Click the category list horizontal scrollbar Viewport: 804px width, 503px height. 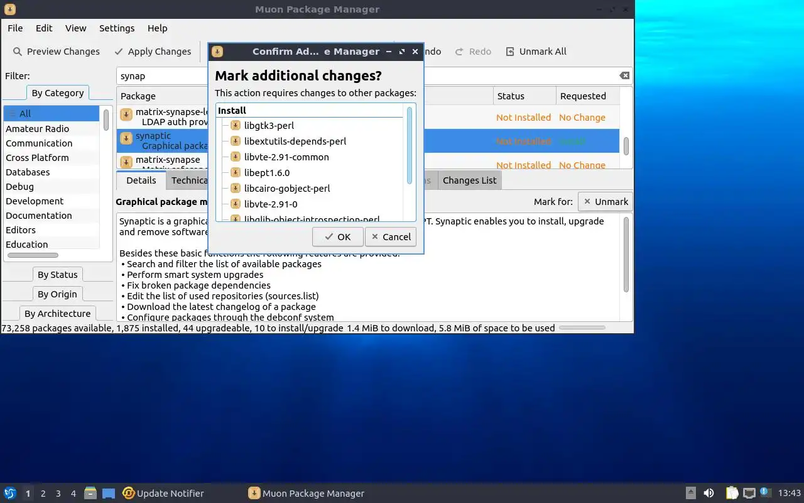(x=33, y=255)
